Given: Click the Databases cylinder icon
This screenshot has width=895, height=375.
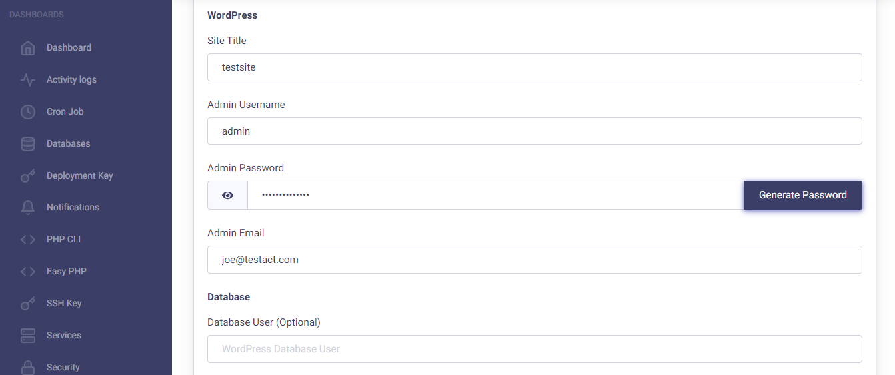Looking at the screenshot, I should (28, 144).
